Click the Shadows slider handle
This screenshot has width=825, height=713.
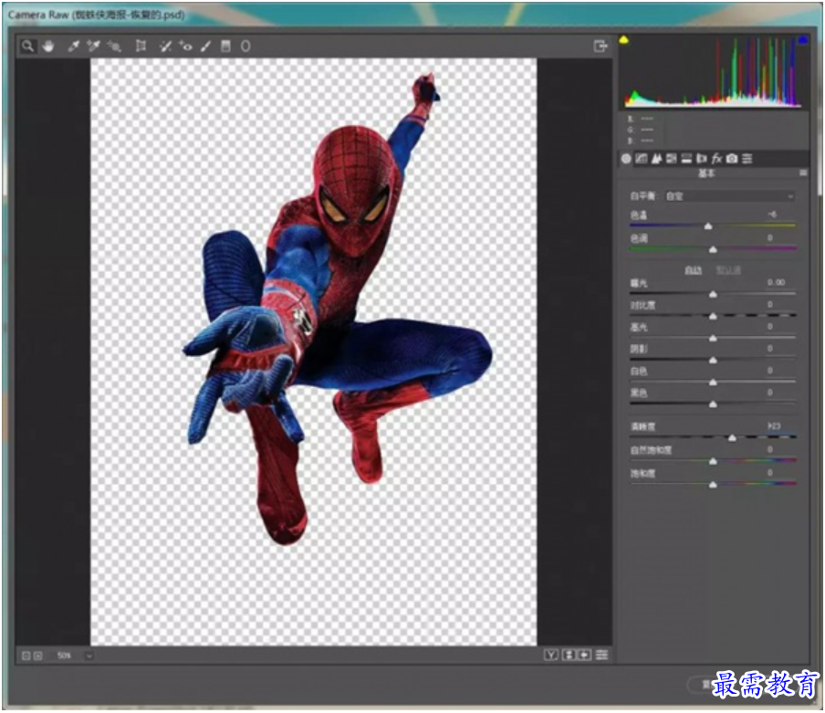[x=713, y=361]
